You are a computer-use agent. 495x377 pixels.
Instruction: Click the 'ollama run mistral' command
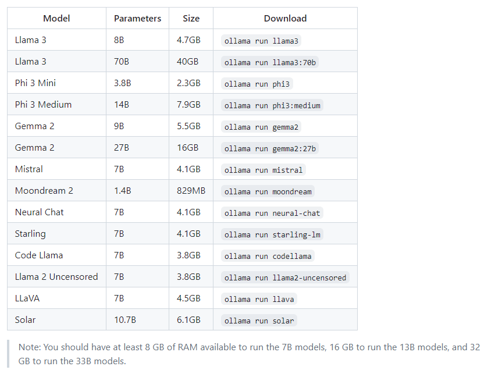point(263,170)
